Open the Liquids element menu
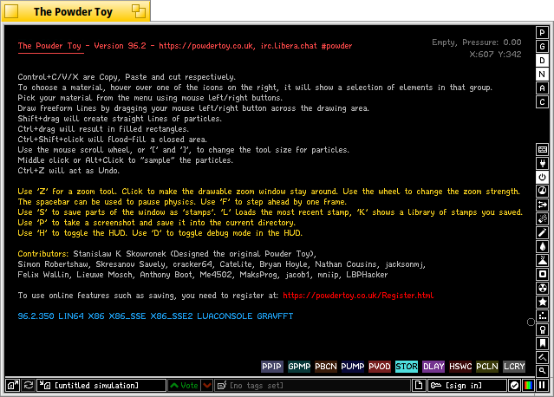This screenshot has width=554, height=397. (543, 246)
